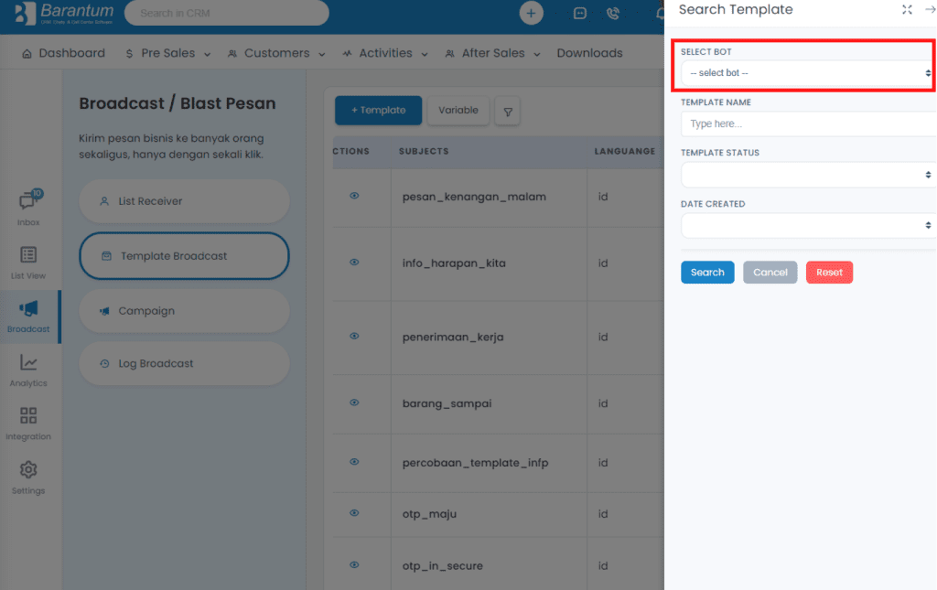This screenshot has height=590, width=937.
Task: Show details of info_harapan_kita template
Action: point(354,262)
